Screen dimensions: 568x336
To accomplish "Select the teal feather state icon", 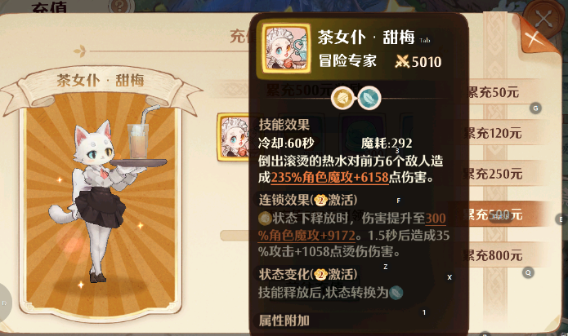I will point(369,98).
